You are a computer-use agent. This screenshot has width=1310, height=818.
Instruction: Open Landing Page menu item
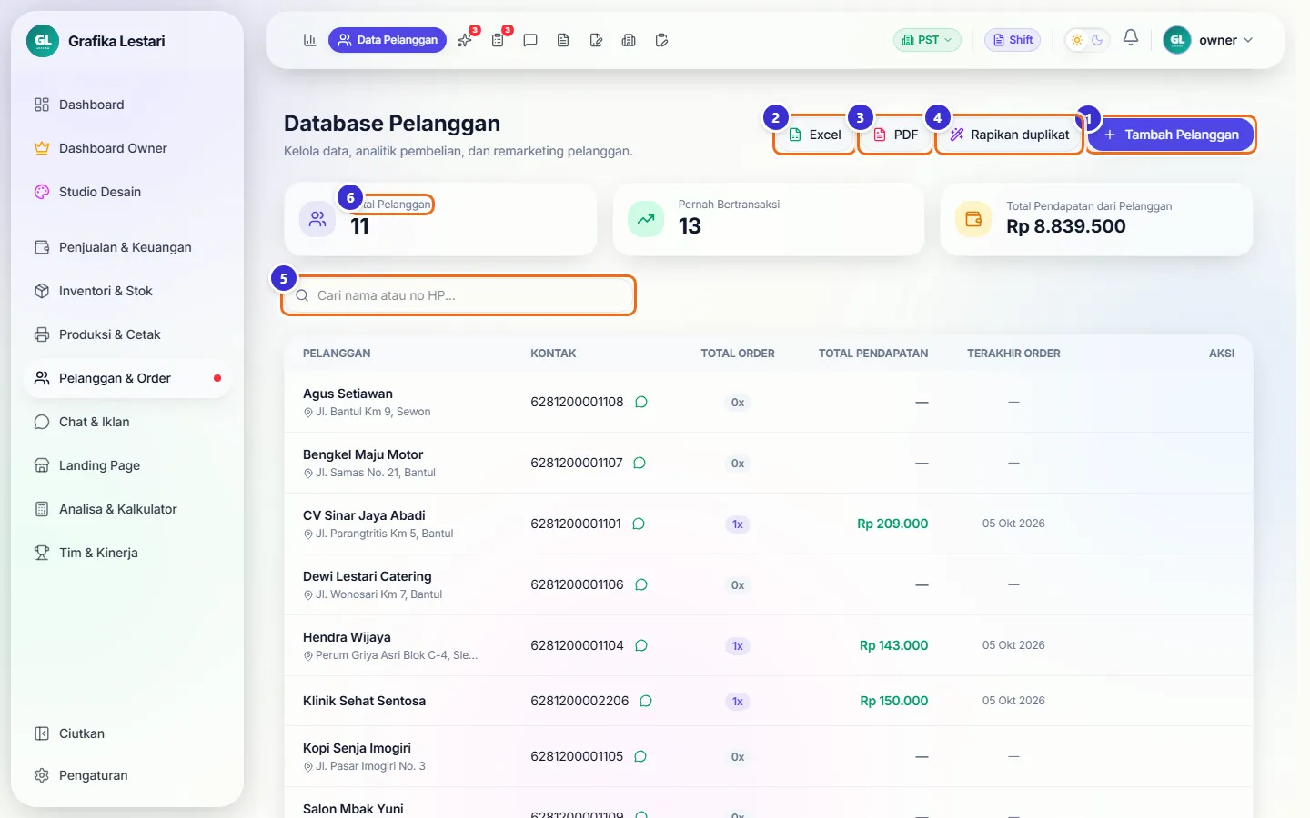tap(127, 465)
